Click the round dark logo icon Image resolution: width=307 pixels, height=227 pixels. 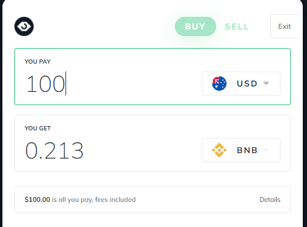pyautogui.click(x=24, y=26)
